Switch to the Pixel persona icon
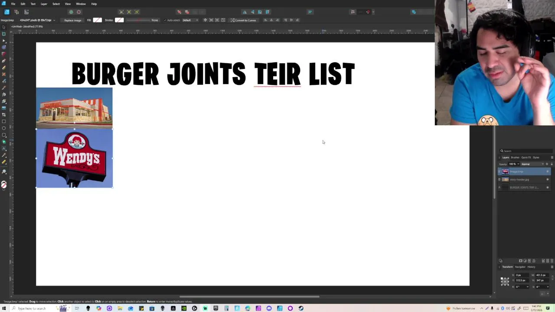The image size is (555, 312). click(x=17, y=12)
